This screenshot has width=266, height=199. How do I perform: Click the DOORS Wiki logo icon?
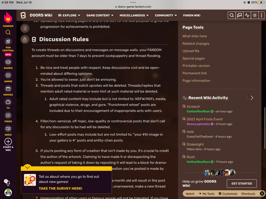point(23,15)
